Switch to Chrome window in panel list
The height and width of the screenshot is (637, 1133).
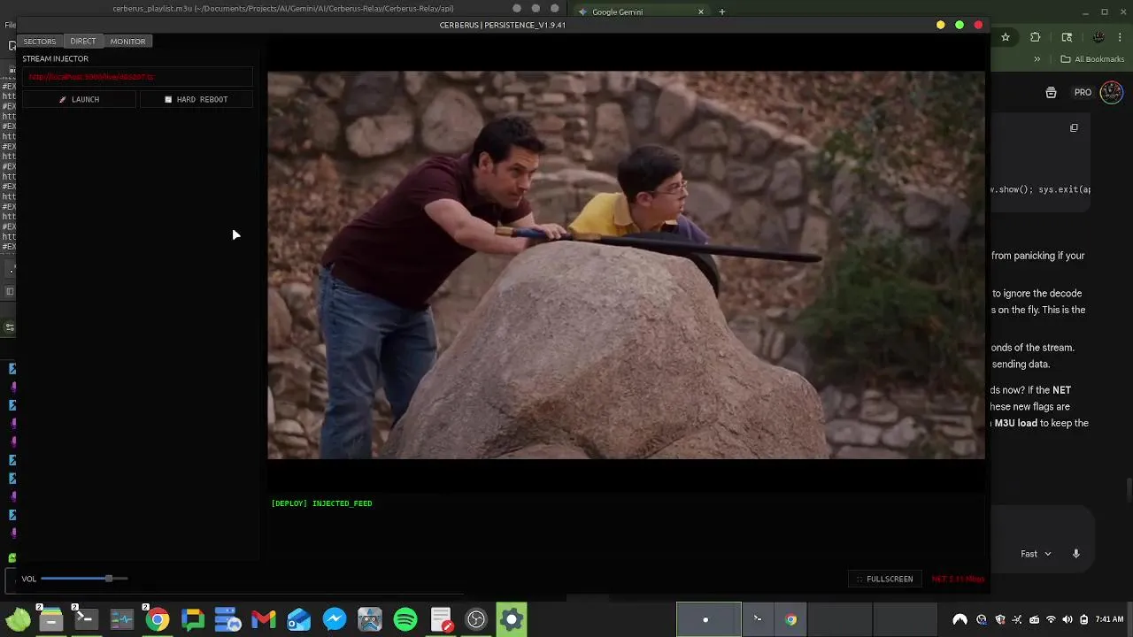pyautogui.click(x=790, y=619)
